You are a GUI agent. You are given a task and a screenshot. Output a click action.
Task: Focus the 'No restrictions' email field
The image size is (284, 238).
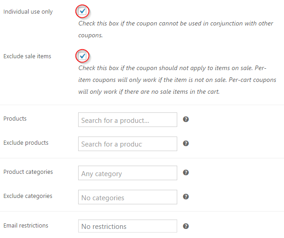click(x=128, y=226)
